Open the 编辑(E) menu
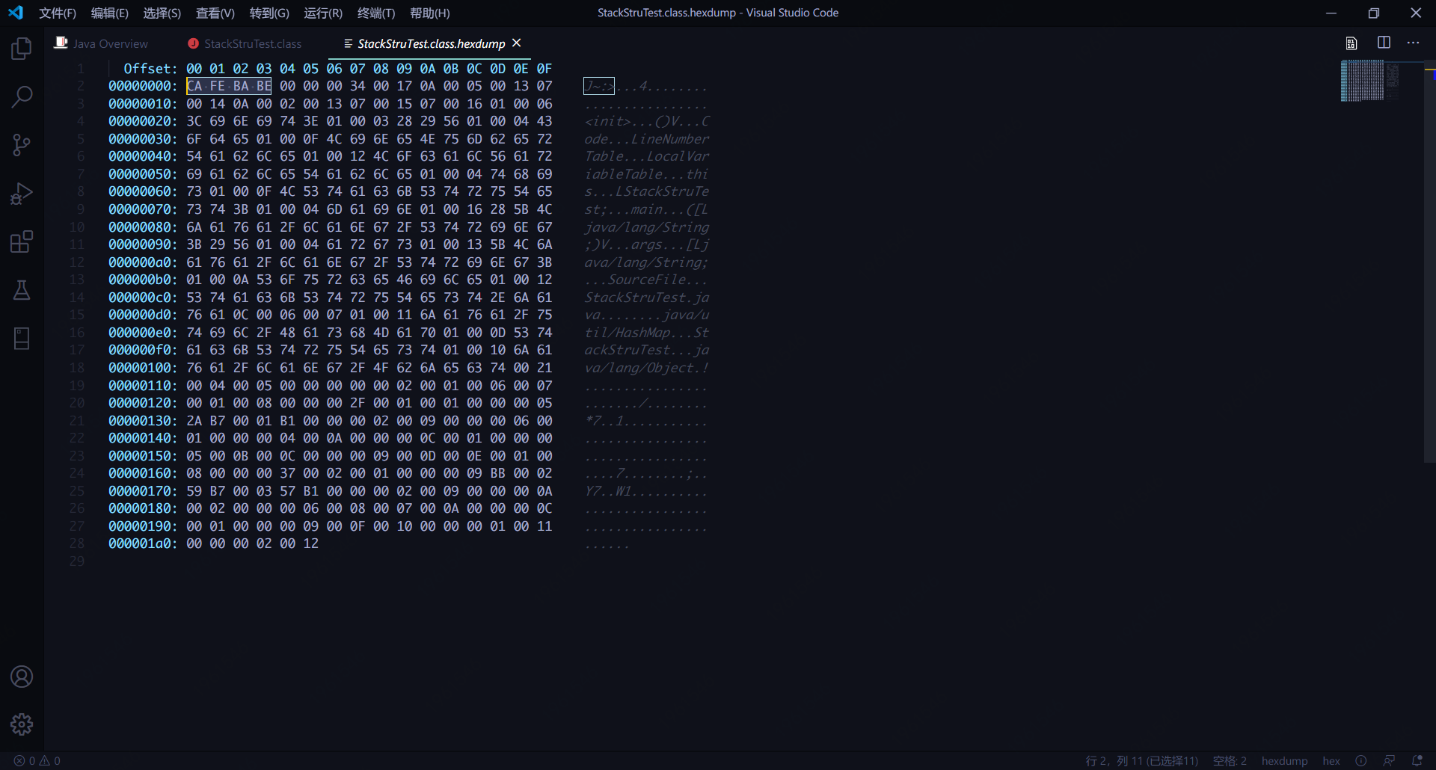 (110, 13)
